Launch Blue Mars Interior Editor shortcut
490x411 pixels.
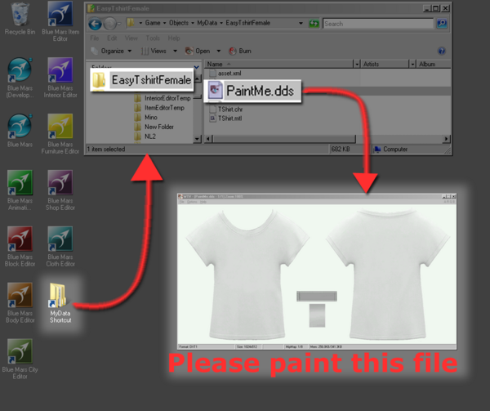(x=60, y=78)
